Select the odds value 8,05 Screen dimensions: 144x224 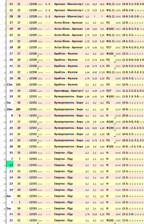coord(94,128)
